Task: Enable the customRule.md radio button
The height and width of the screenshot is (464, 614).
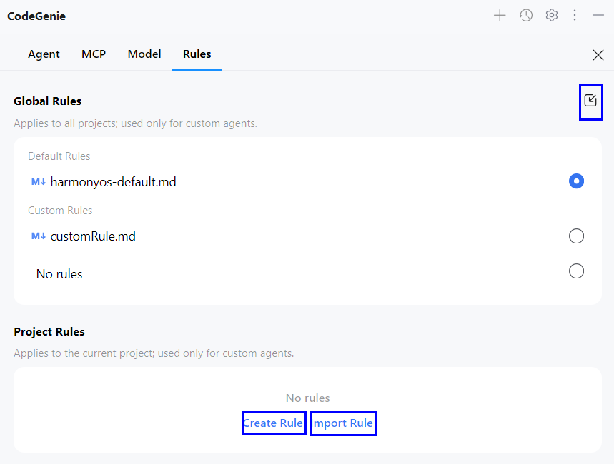Action: point(576,236)
